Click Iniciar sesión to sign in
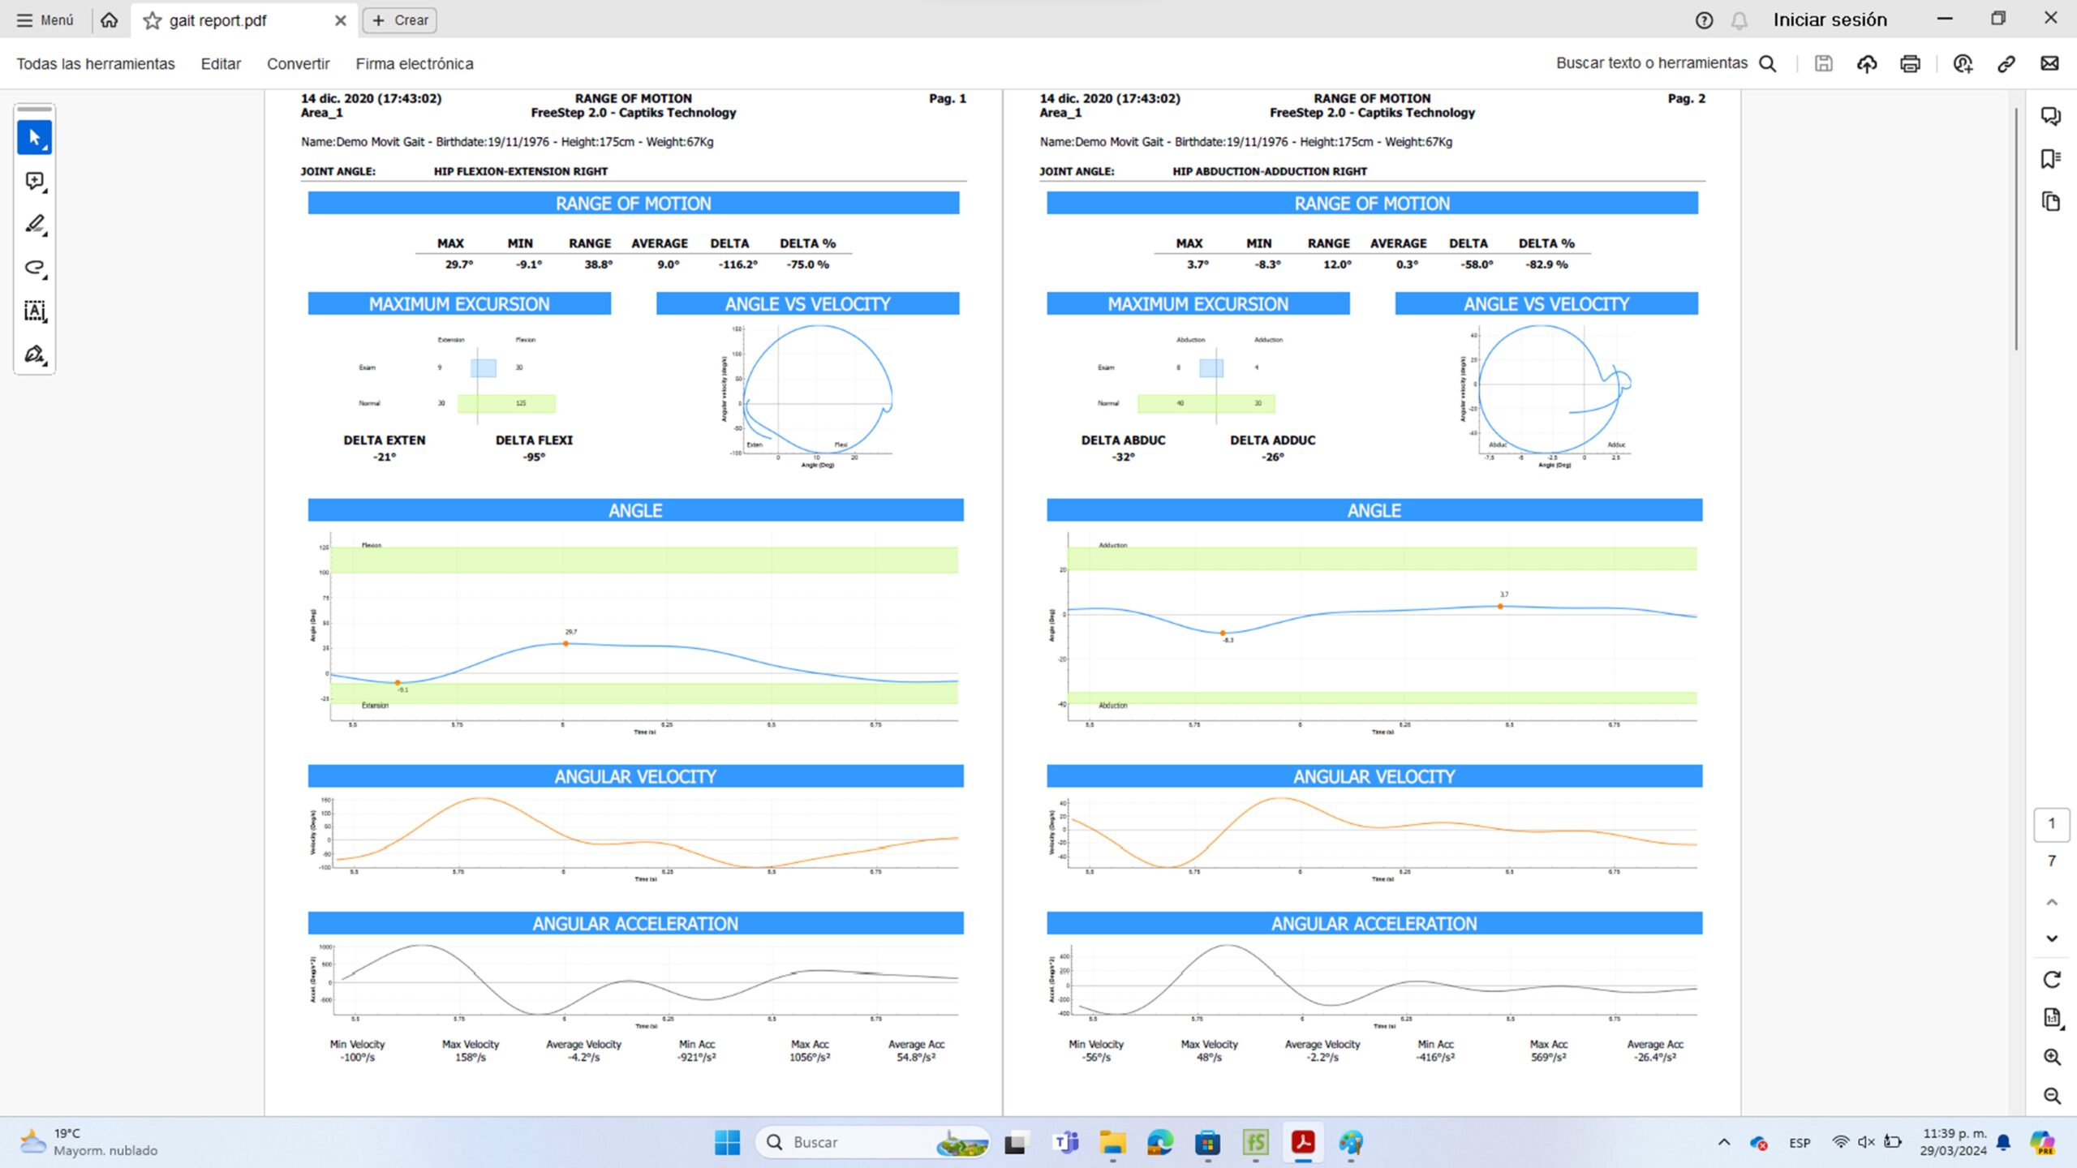2077x1168 pixels. (1830, 19)
